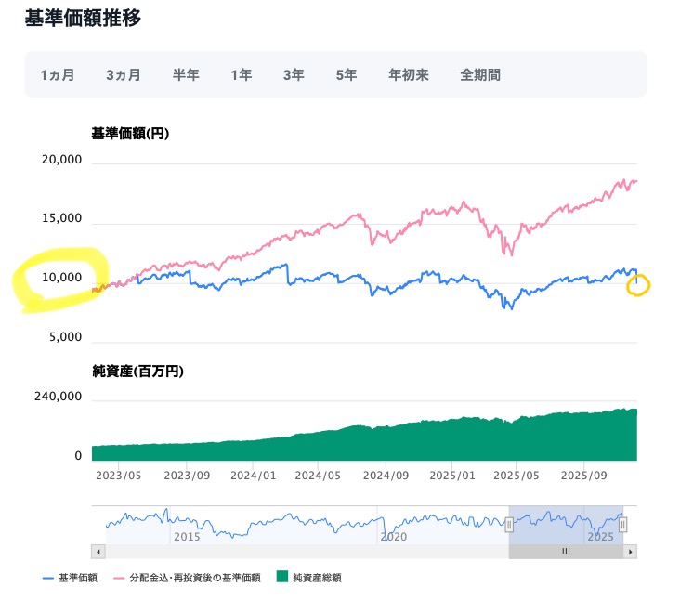Switch chart to 3ヵ月 range

124,75
